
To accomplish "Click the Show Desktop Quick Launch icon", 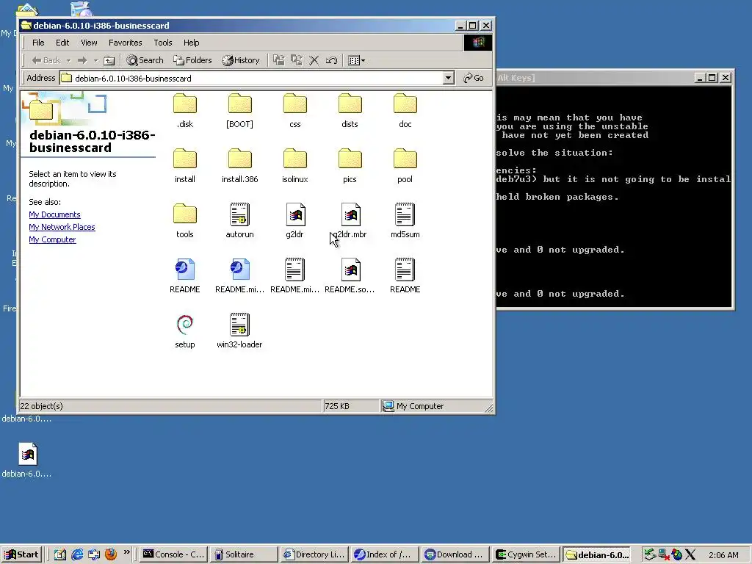I will tap(60, 554).
